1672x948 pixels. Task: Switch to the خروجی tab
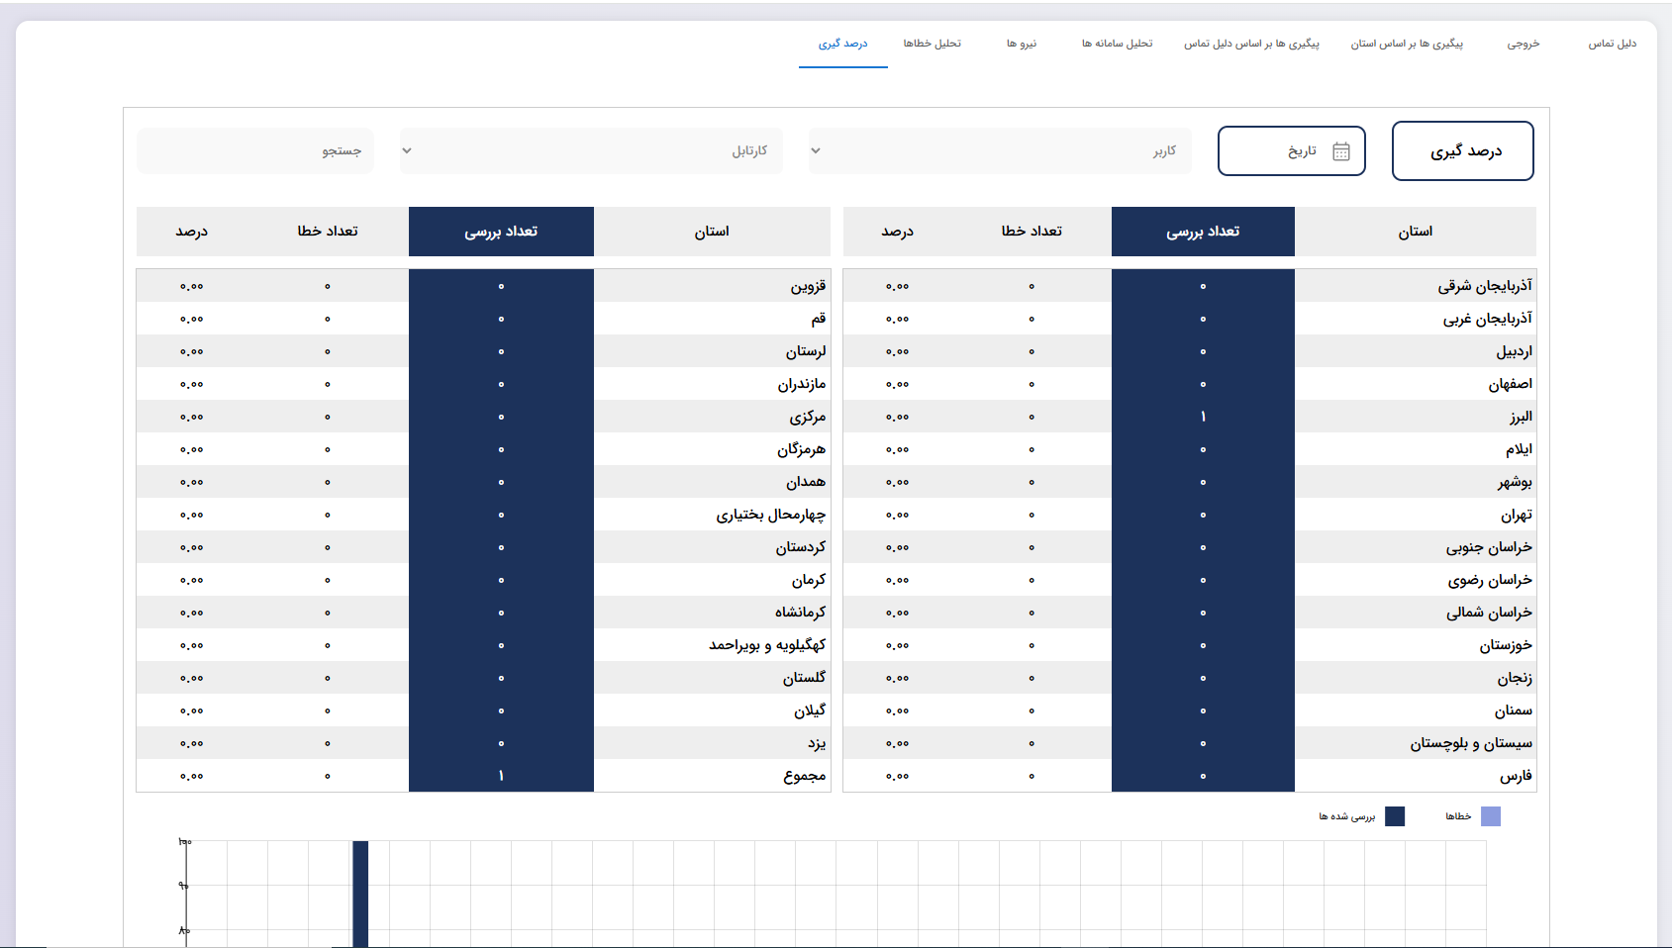1524,44
